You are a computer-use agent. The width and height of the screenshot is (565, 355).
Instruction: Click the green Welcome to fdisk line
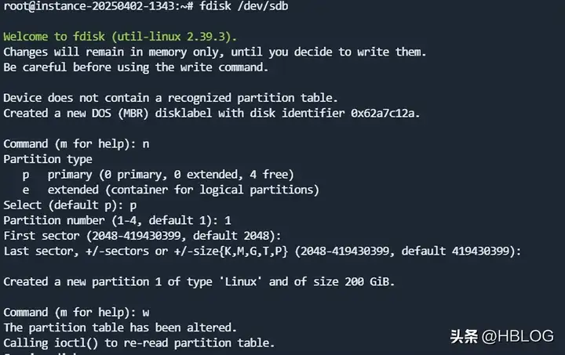(120, 37)
